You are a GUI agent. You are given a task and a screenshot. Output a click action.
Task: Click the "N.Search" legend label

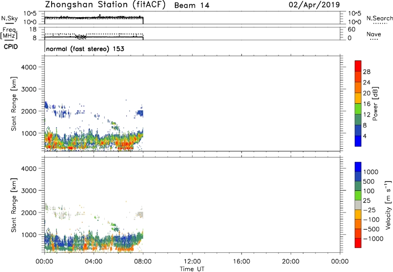pyautogui.click(x=379, y=18)
